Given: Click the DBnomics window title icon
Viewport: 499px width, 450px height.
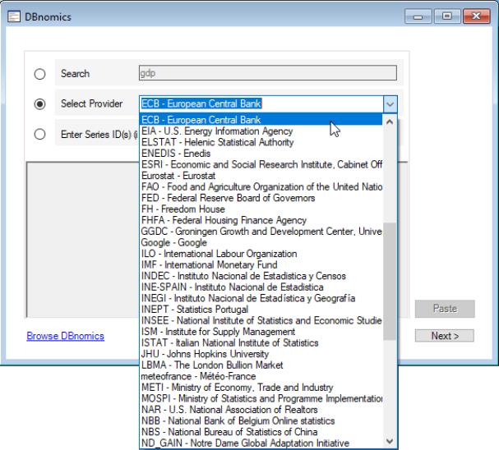Looking at the screenshot, I should (x=12, y=14).
